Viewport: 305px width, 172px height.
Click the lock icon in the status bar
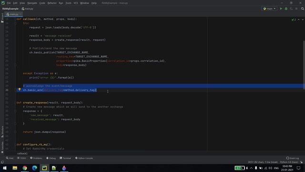[x=302, y=162]
